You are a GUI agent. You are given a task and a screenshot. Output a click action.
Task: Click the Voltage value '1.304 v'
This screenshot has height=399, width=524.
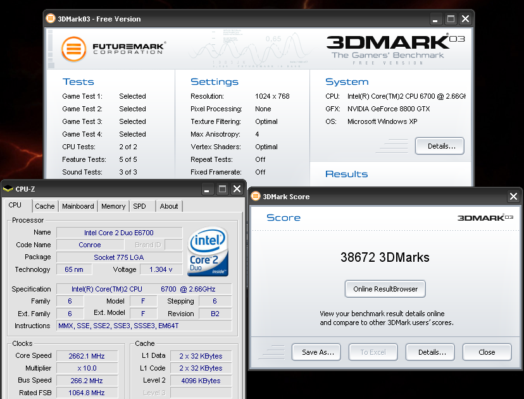[x=161, y=269]
